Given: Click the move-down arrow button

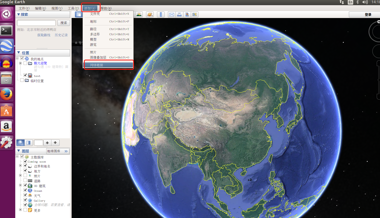Looking at the screenshot, I should (x=55, y=142).
